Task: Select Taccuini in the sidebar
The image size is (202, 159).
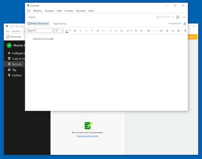Action: 15,64
